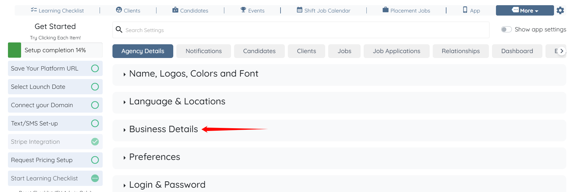The height and width of the screenshot is (192, 580).
Task: Check the Select Launch Date circle
Action: [95, 87]
